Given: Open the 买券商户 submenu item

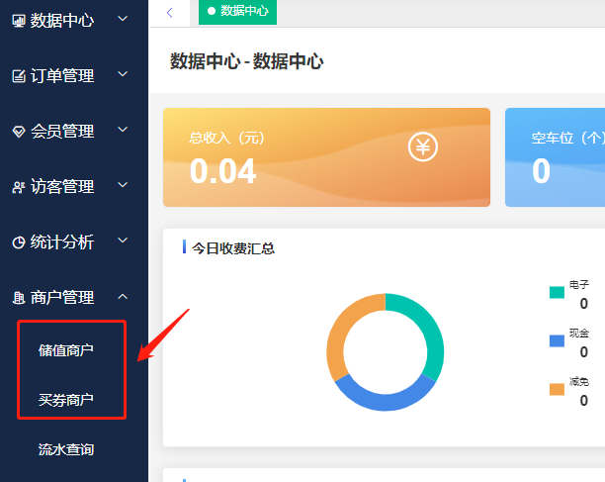Looking at the screenshot, I should (x=66, y=400).
